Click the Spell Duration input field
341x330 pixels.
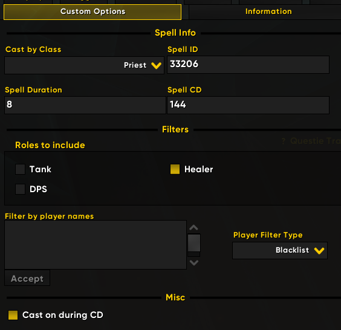[85, 105]
